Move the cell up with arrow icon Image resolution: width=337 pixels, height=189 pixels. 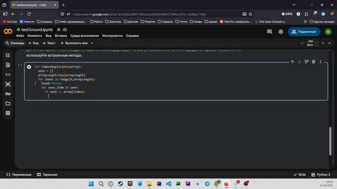pyautogui.click(x=292, y=62)
